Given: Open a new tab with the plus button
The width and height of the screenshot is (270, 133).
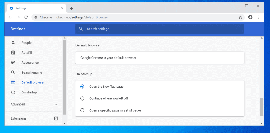Looking at the screenshot, I should pos(72,8).
